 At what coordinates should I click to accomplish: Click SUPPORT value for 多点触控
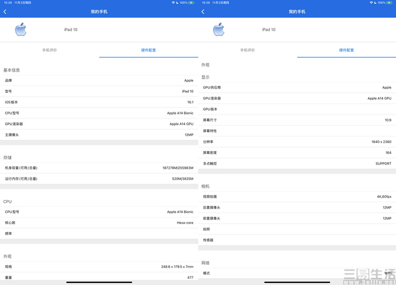pos(383,164)
